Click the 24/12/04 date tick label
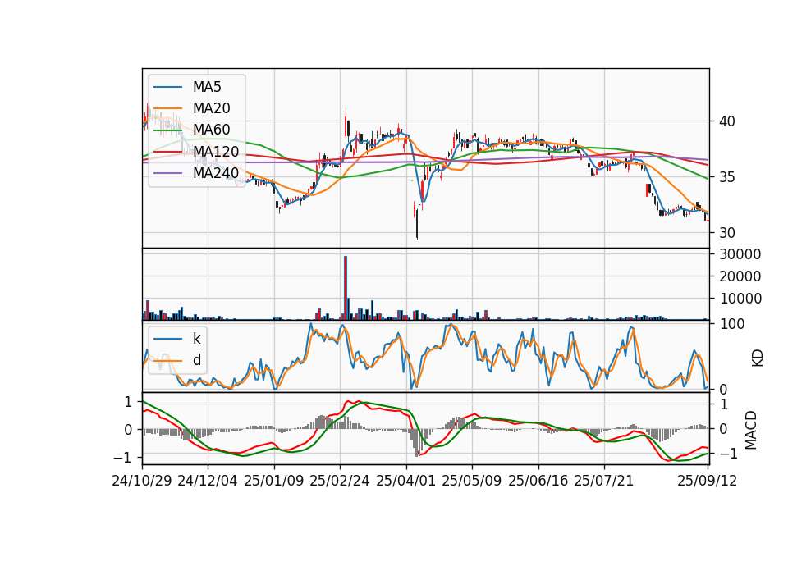This screenshot has width=788, height=566. pyautogui.click(x=208, y=481)
